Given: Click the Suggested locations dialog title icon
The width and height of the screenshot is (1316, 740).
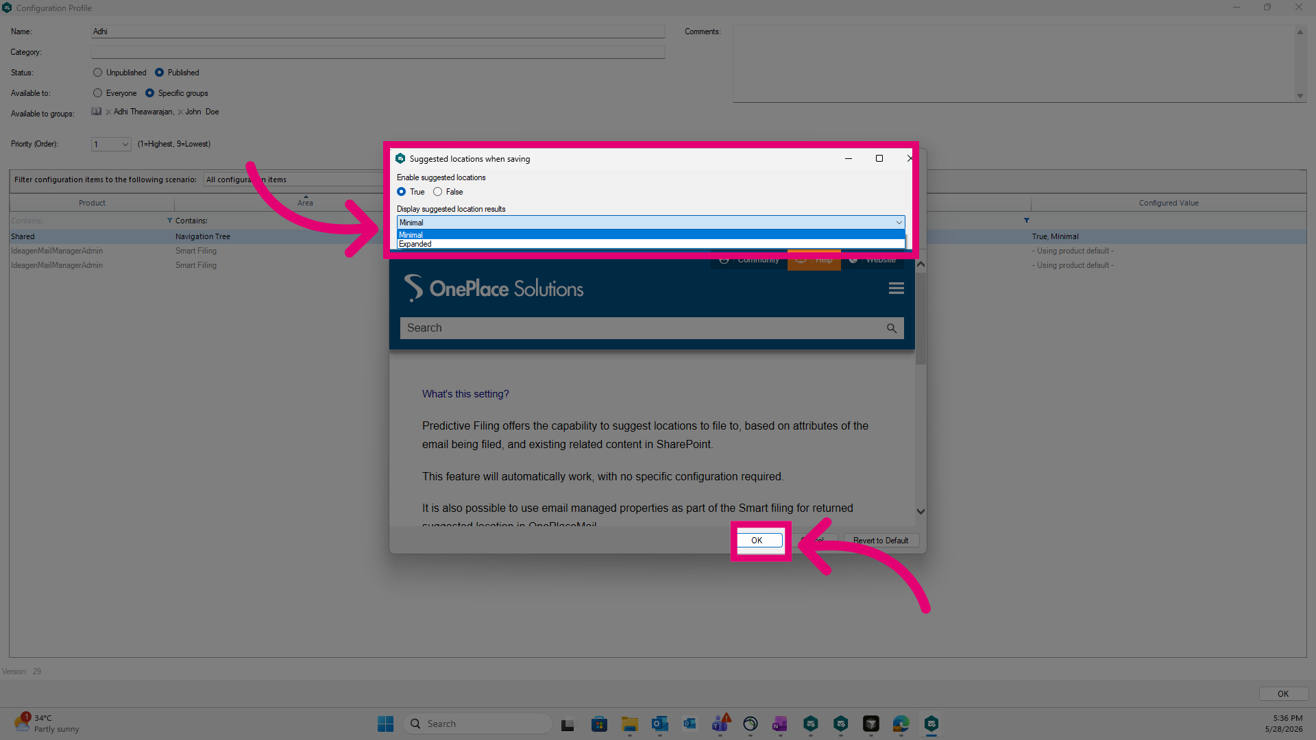Looking at the screenshot, I should (400, 158).
